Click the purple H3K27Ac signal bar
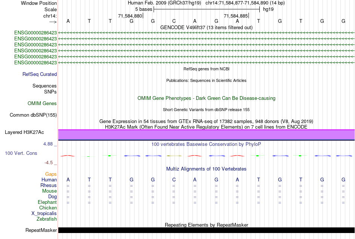Image resolution: width=355 pixels, height=239 pixels. [x=206, y=135]
